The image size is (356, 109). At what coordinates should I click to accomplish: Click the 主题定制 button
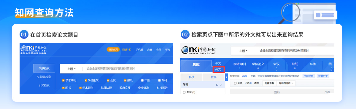(309, 76)
